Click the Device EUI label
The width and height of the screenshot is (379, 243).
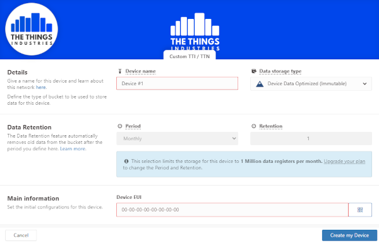pyautogui.click(x=129, y=197)
